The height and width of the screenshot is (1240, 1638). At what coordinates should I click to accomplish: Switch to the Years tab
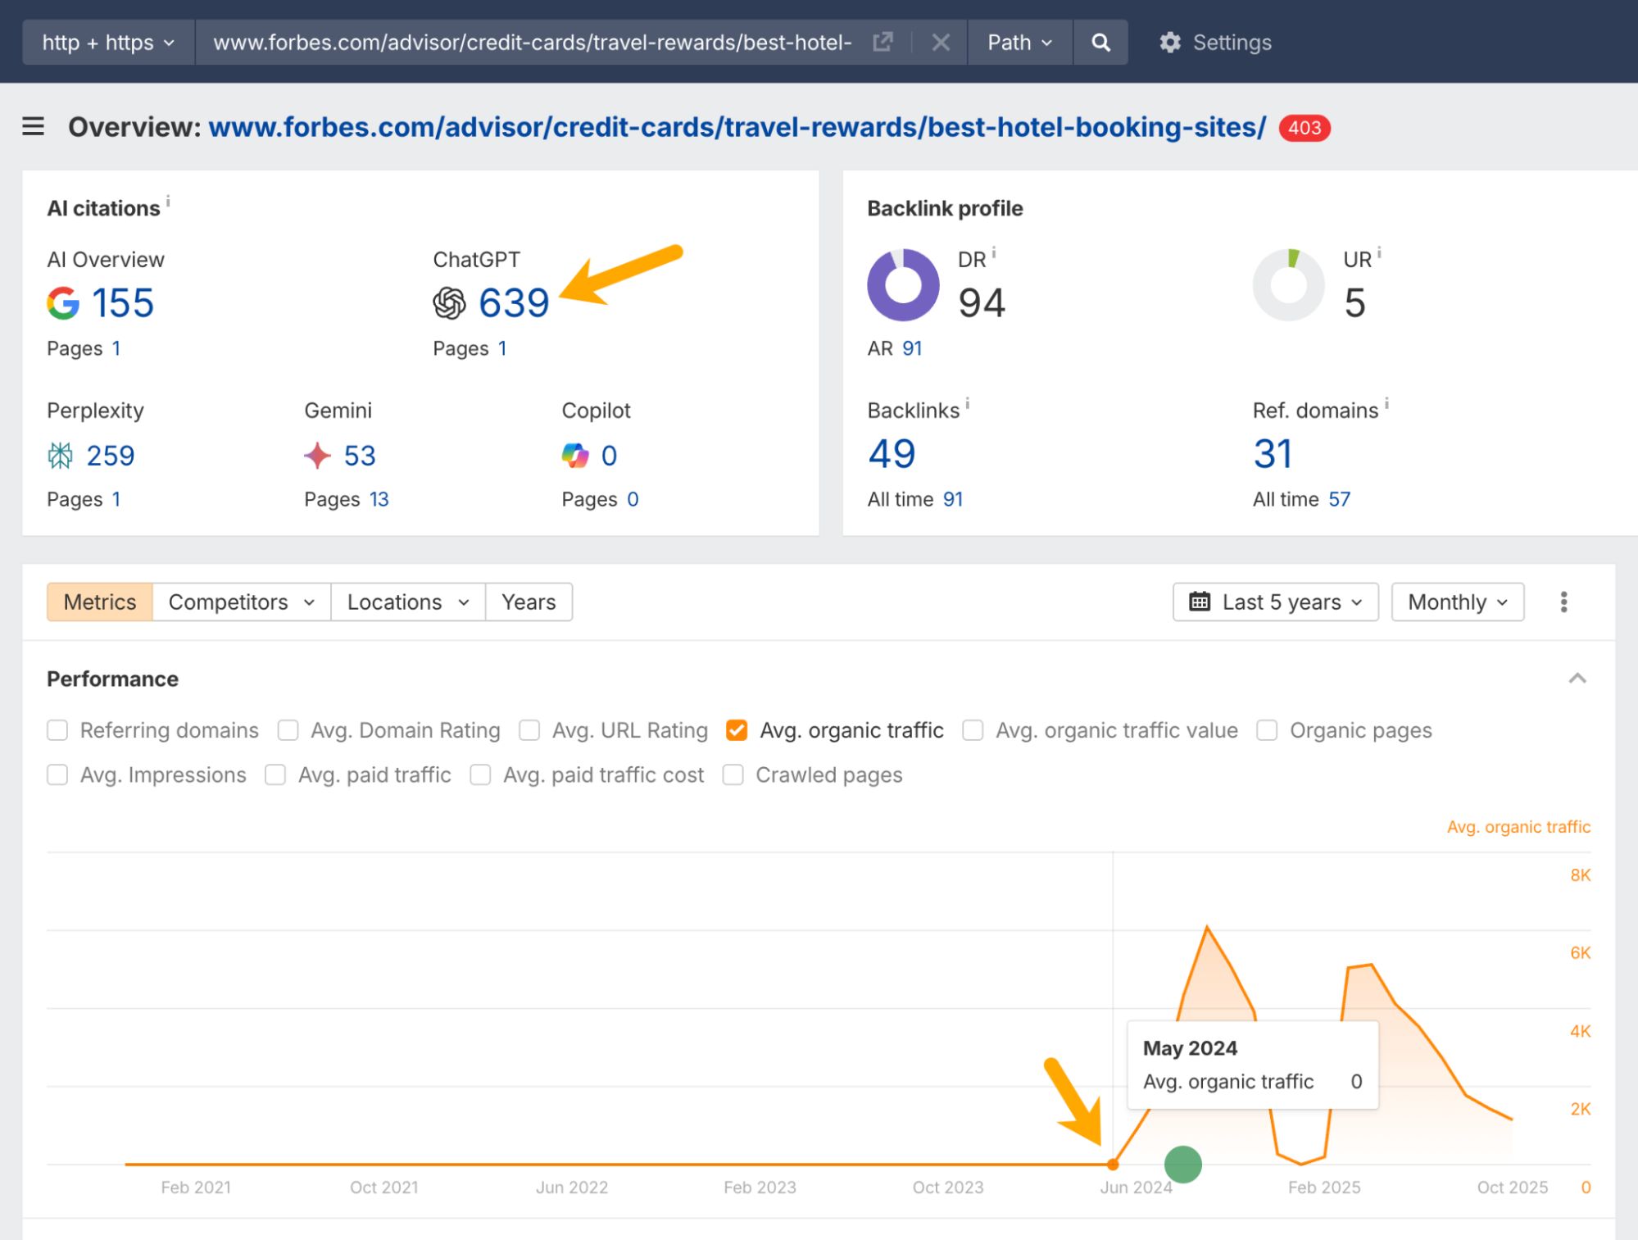[529, 602]
